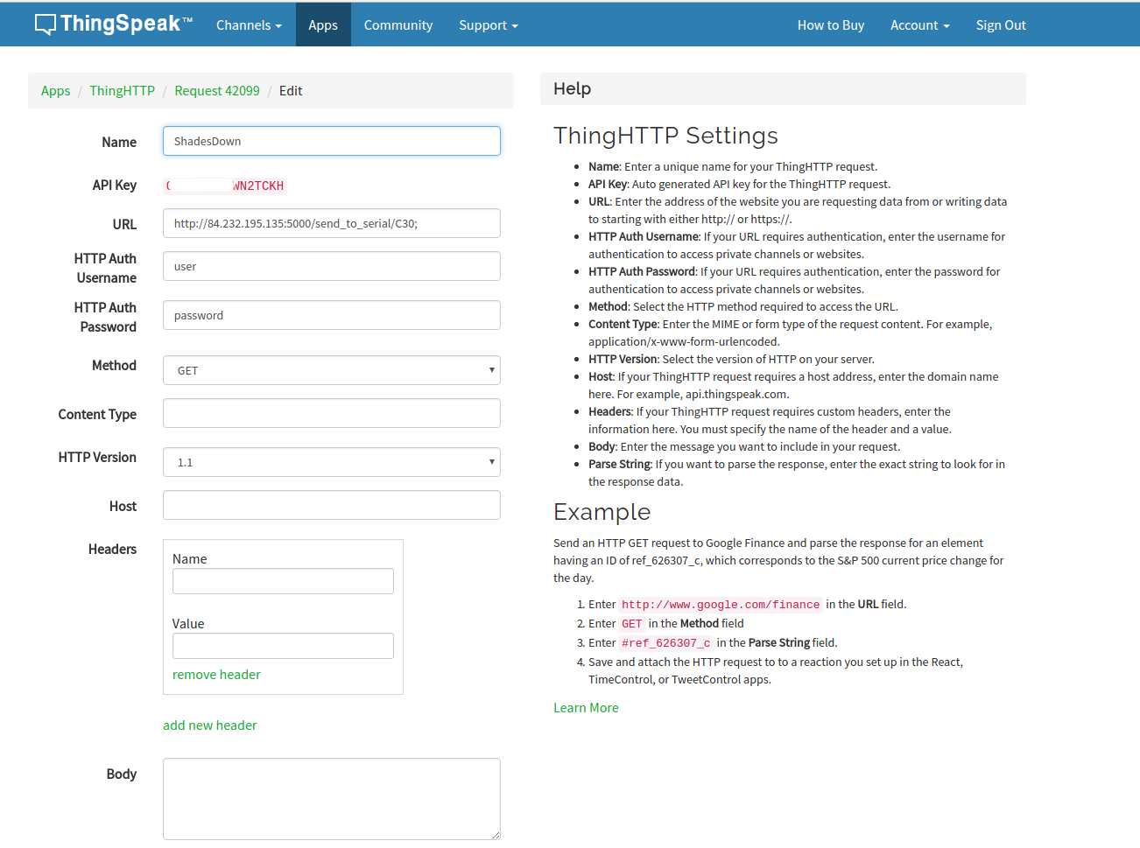Focus the HTTP Auth Password field
Image resolution: width=1140 pixels, height=848 pixels.
click(332, 315)
